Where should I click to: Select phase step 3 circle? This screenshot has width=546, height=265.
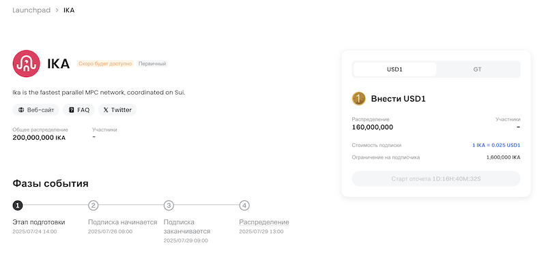pos(169,206)
